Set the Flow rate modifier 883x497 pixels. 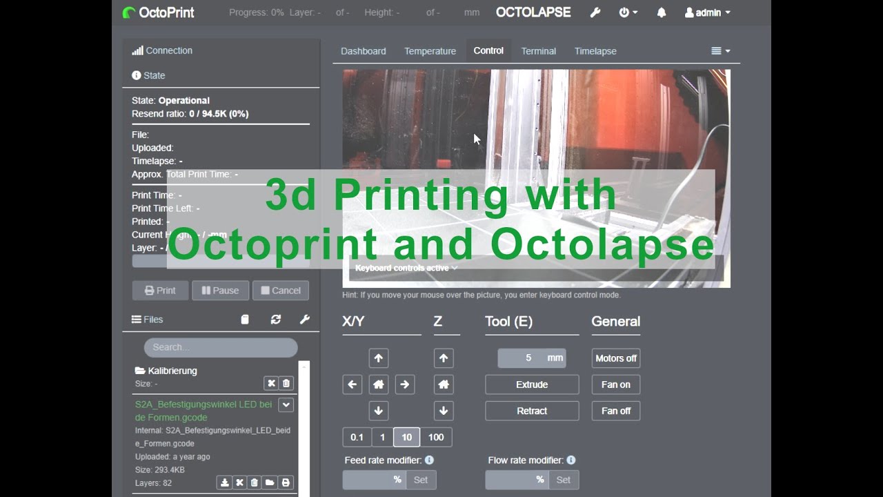click(564, 480)
